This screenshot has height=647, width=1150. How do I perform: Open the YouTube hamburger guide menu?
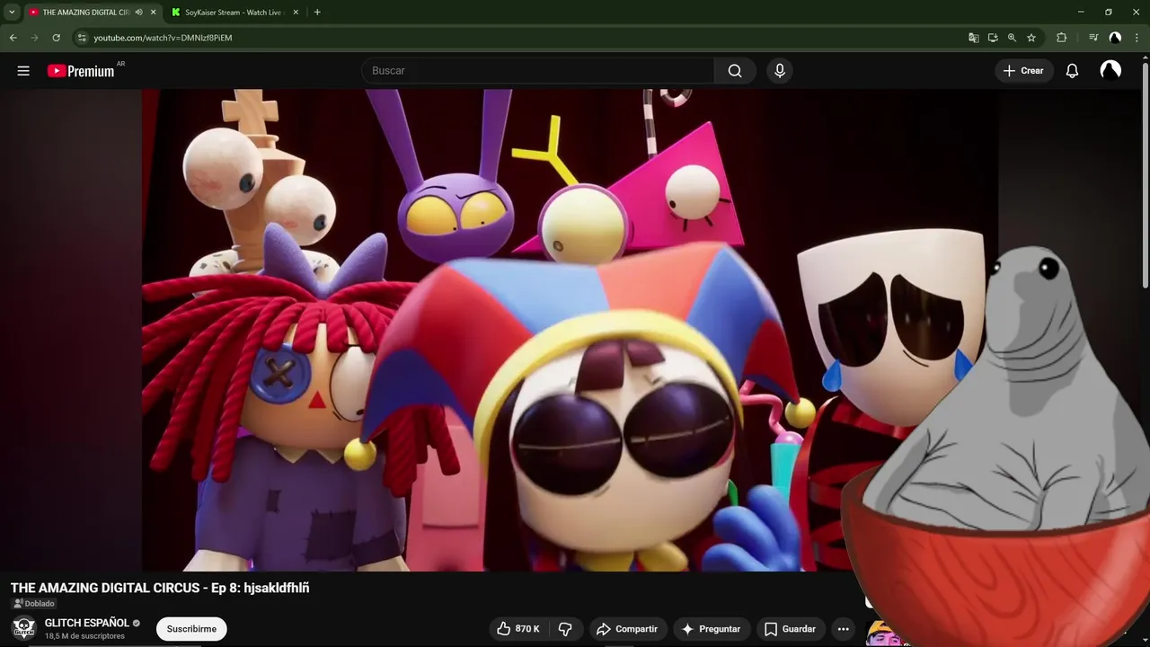tap(23, 71)
